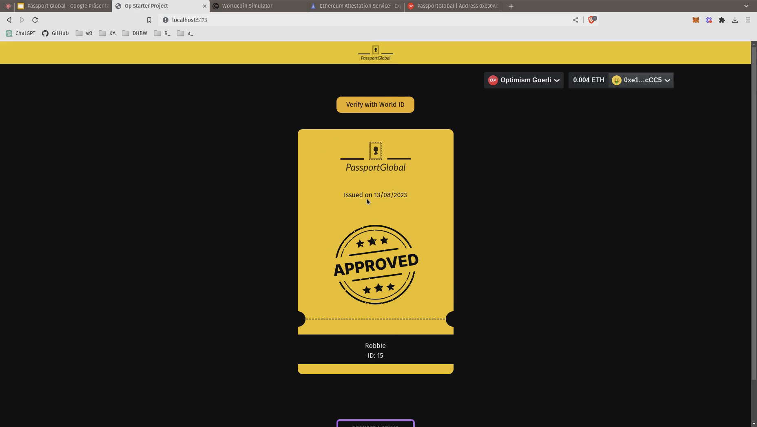Click the page vertical scrollbar

point(754,213)
